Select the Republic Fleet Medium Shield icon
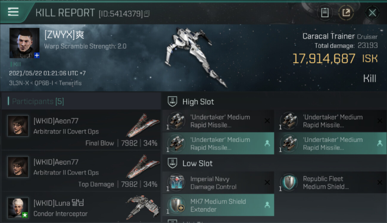The image size is (387, 223). [x=289, y=183]
